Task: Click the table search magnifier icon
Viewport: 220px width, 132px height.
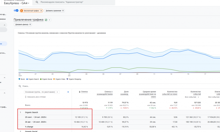Action: pos(20,86)
